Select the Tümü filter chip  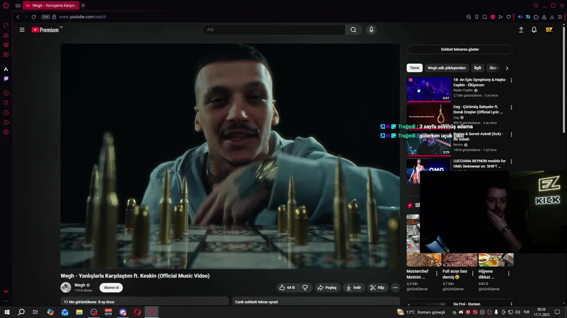[x=415, y=68]
